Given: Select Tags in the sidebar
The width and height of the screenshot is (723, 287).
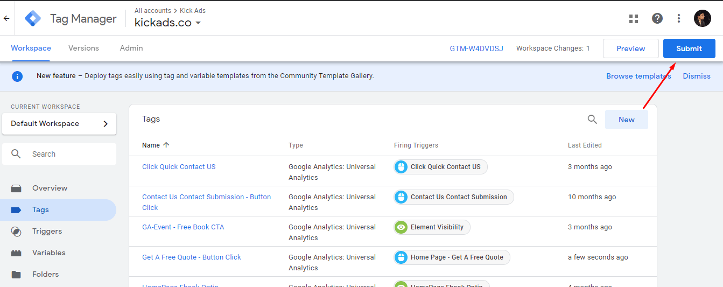Looking at the screenshot, I should 58,210.
